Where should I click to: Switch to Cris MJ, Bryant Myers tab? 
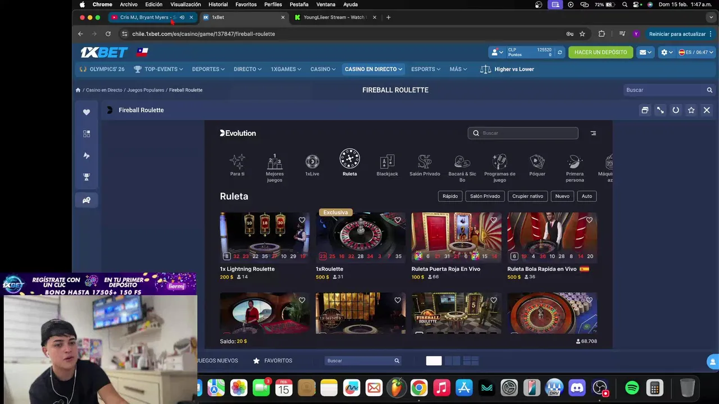point(152,17)
